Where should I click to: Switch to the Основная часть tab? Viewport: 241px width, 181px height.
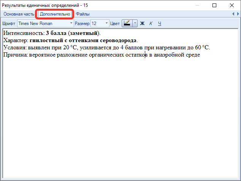click(19, 14)
